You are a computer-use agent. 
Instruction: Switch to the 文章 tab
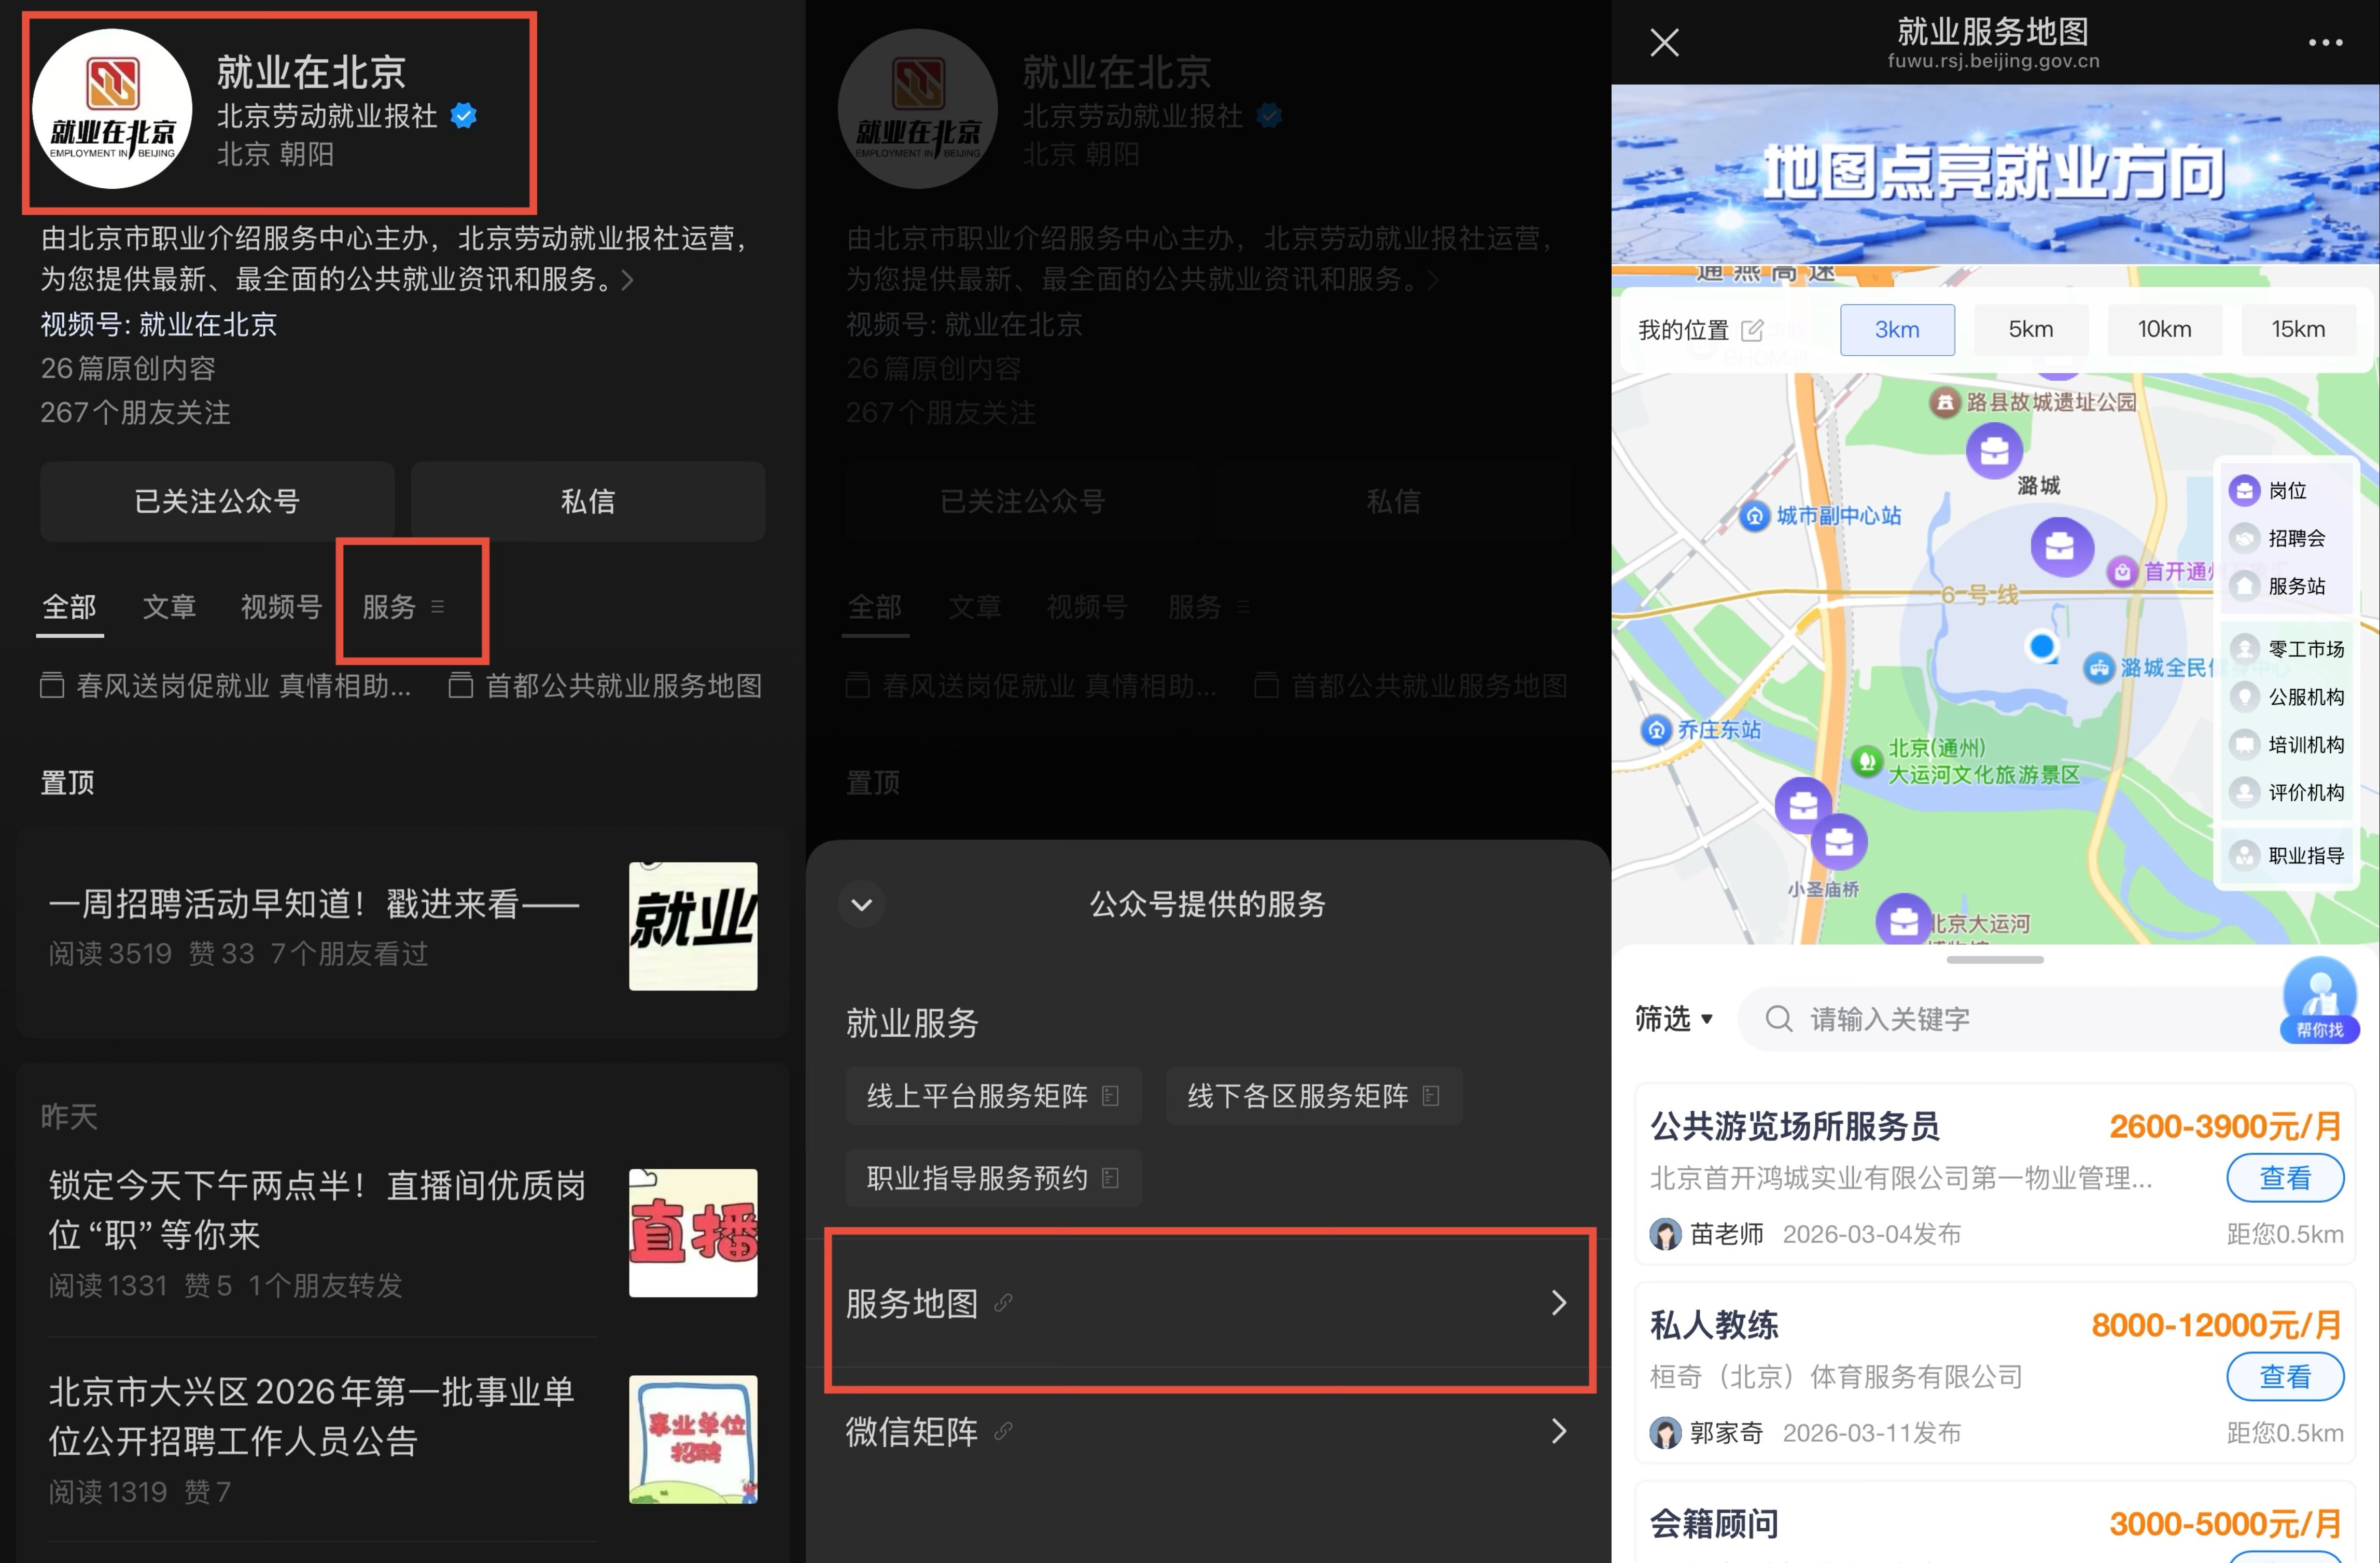point(169,607)
